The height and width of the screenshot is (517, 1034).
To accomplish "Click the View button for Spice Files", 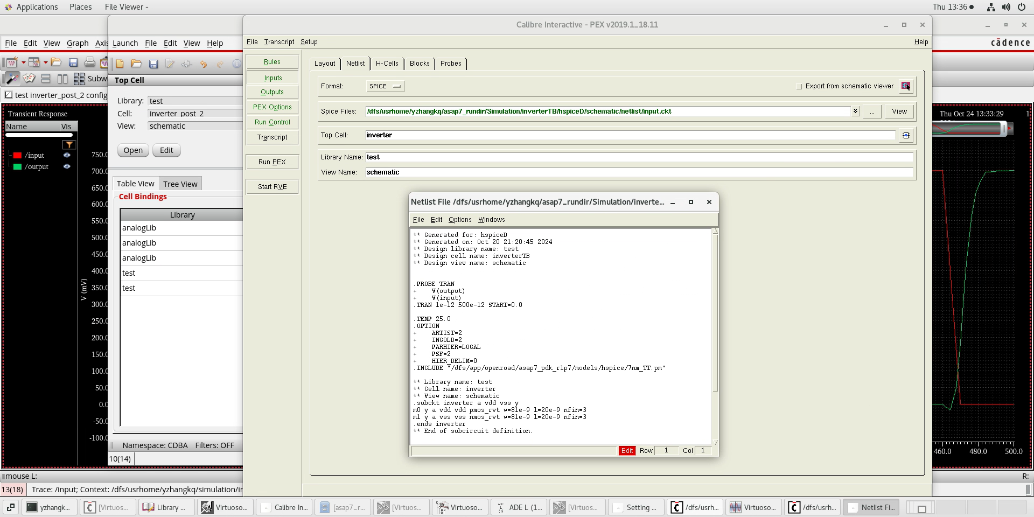I will [x=899, y=111].
